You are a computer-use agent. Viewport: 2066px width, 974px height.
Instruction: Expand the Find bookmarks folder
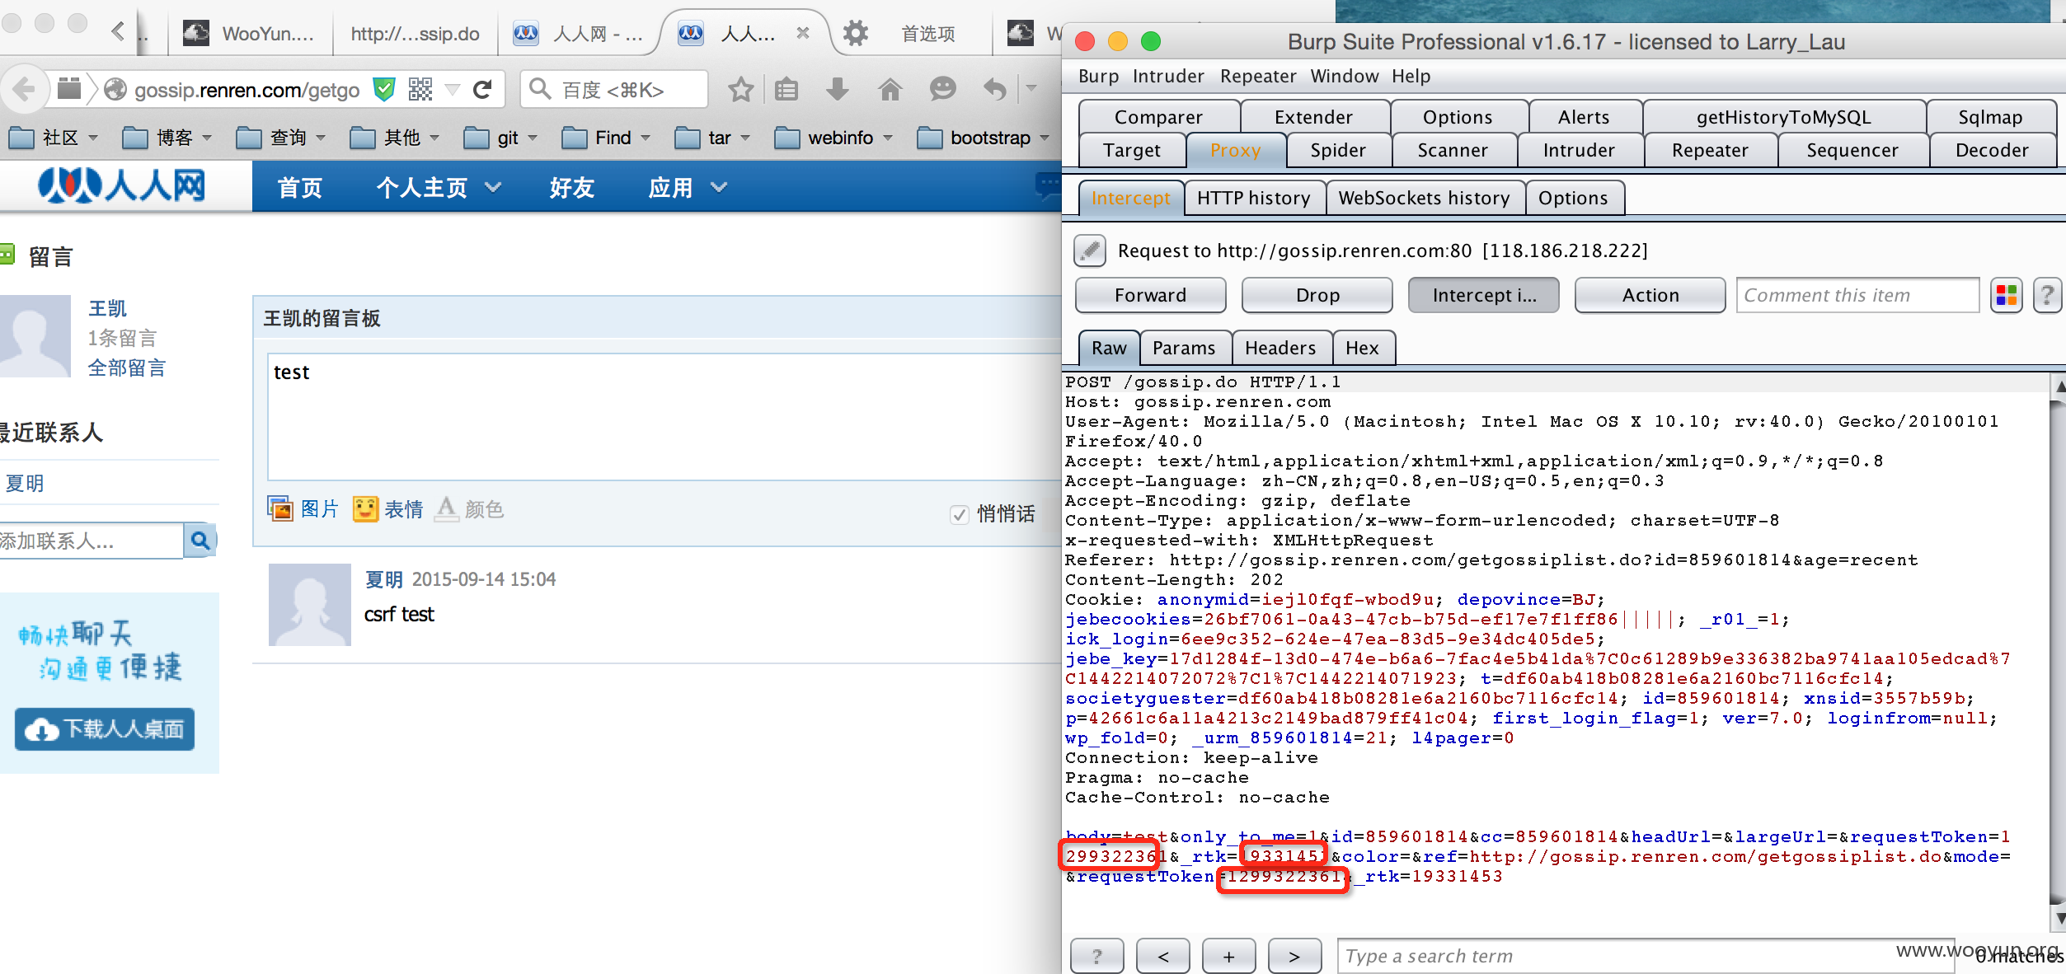[606, 138]
